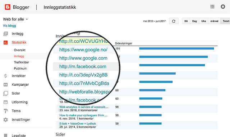Open the Vis blogg link
The image size is (230, 137).
tap(9, 26)
